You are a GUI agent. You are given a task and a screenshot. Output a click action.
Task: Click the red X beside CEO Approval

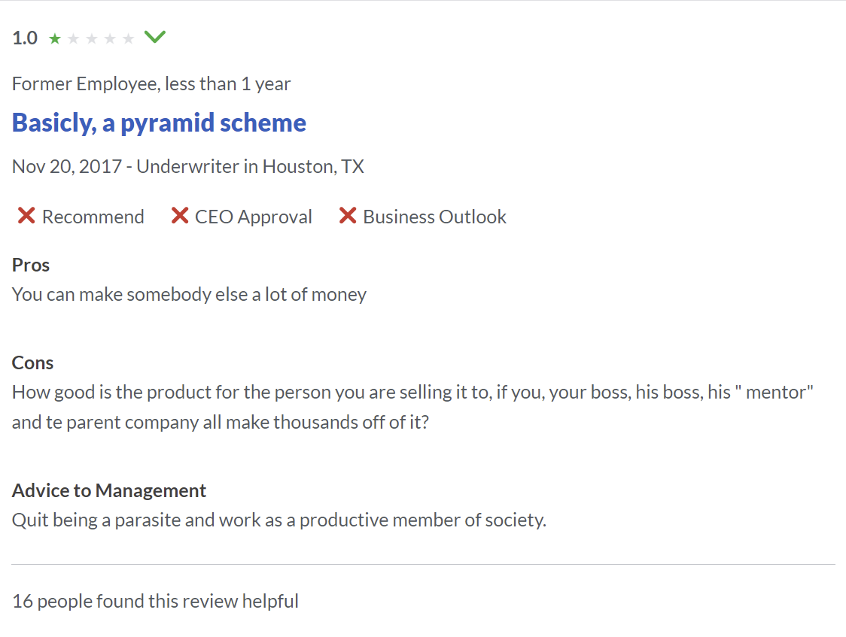tap(179, 217)
